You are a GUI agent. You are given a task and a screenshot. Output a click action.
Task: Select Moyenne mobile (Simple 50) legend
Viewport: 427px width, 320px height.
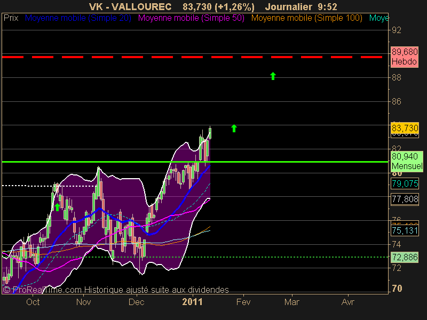point(191,18)
